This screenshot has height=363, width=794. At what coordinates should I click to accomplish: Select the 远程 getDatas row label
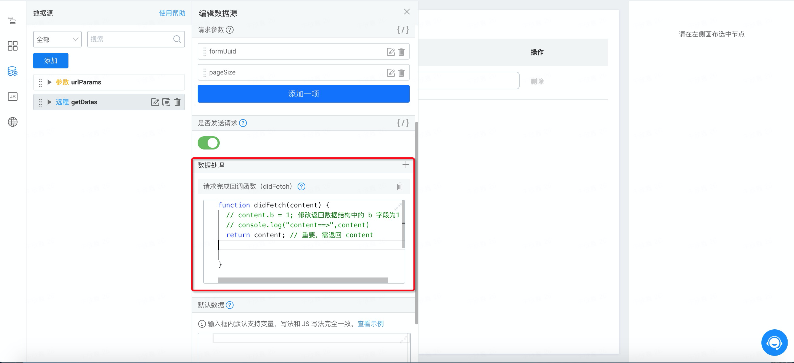click(76, 102)
